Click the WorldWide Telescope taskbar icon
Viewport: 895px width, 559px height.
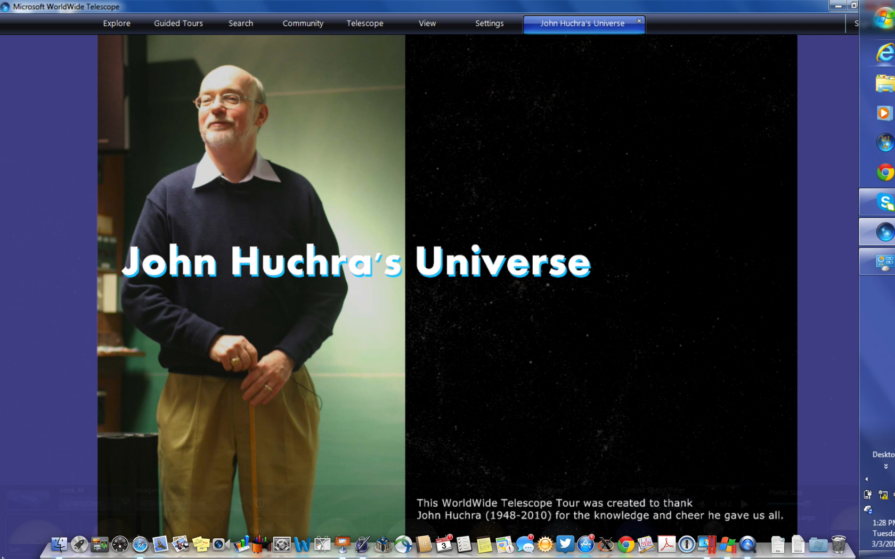pos(884,232)
